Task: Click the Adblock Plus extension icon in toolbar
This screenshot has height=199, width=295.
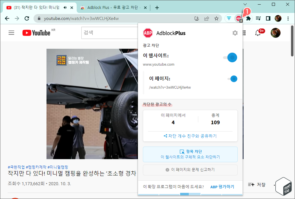Action: coord(238,18)
